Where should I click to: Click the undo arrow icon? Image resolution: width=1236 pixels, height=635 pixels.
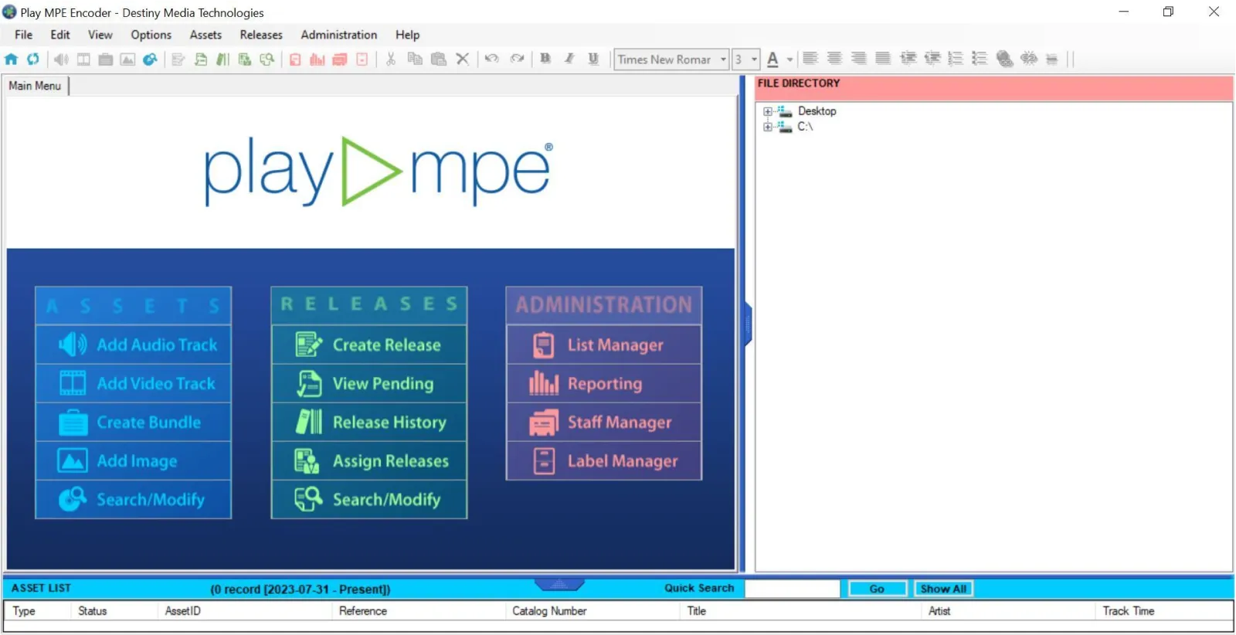492,59
